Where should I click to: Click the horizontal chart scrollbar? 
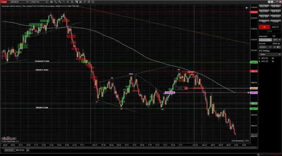(x=129, y=148)
